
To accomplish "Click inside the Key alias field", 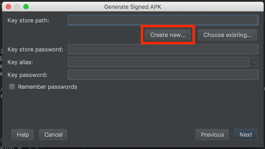I will click(x=158, y=62).
